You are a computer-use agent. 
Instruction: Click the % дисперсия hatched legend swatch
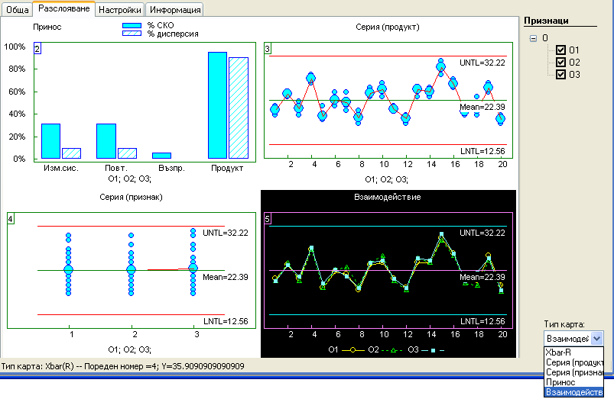[x=132, y=34]
